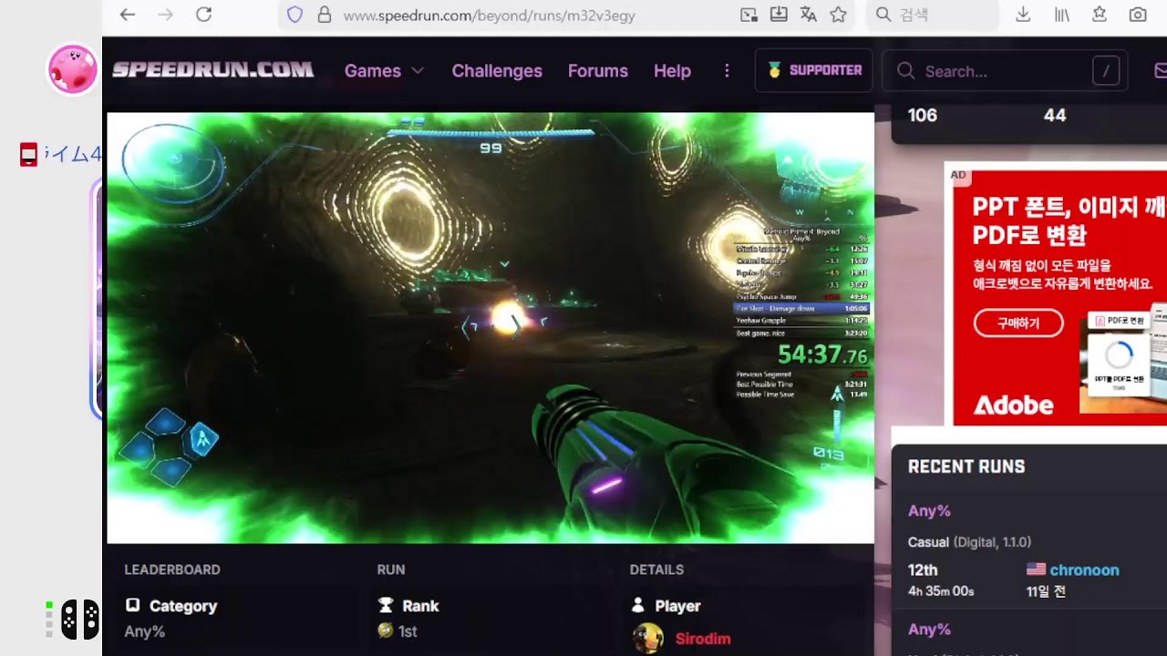Open the browser downloads arrow icon
Image resolution: width=1167 pixels, height=656 pixels.
tap(1023, 15)
